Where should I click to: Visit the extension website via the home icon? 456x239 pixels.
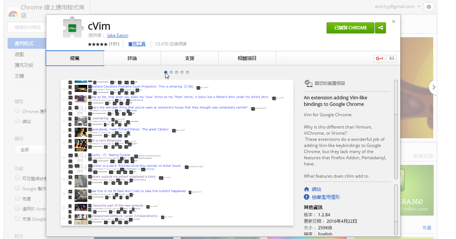coord(307,189)
